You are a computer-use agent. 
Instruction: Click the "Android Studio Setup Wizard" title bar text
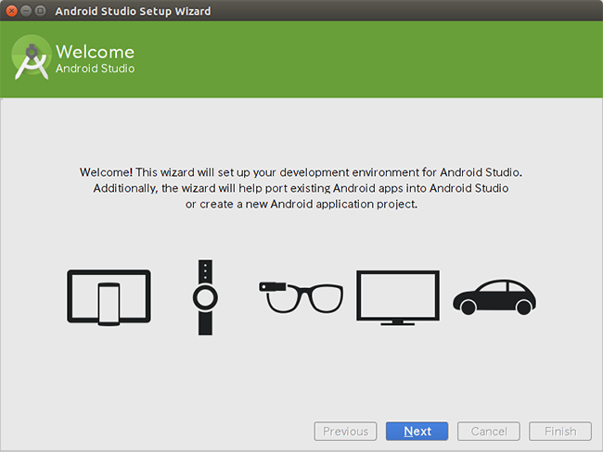click(x=133, y=11)
